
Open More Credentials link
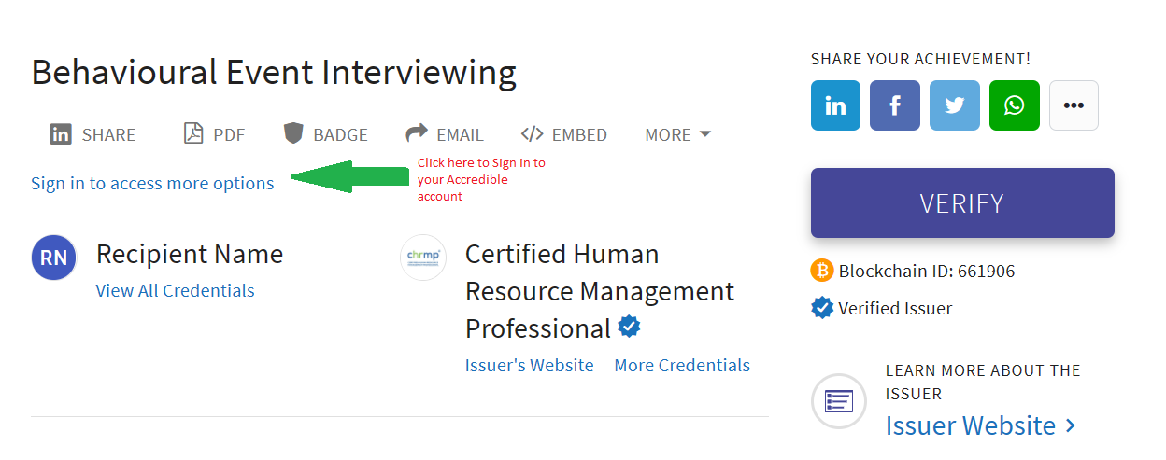pos(682,365)
